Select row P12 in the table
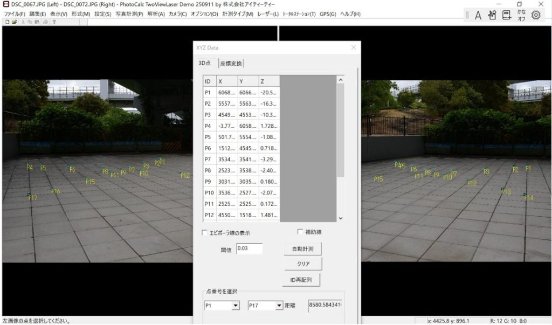Viewport: 552px width, 325px height. coord(241,215)
